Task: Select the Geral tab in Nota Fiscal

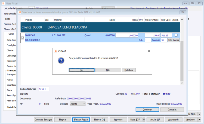Action: (x=11, y=34)
